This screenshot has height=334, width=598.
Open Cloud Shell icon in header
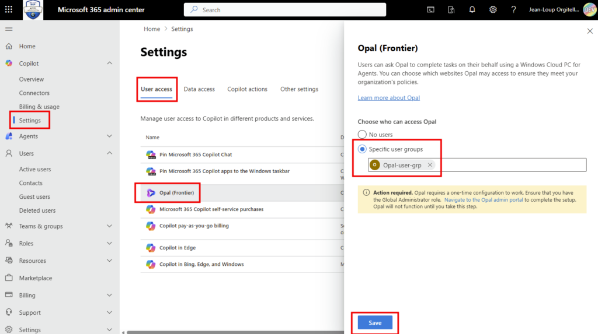(x=430, y=10)
